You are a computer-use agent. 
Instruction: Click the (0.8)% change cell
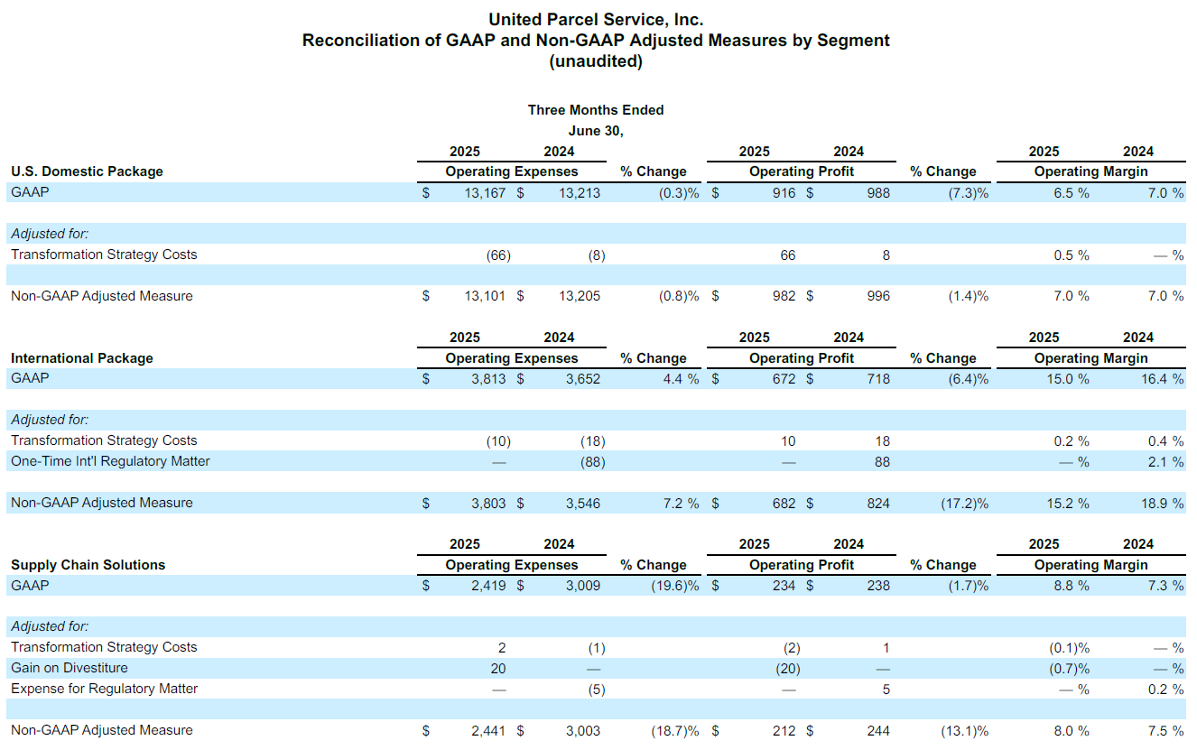point(679,296)
